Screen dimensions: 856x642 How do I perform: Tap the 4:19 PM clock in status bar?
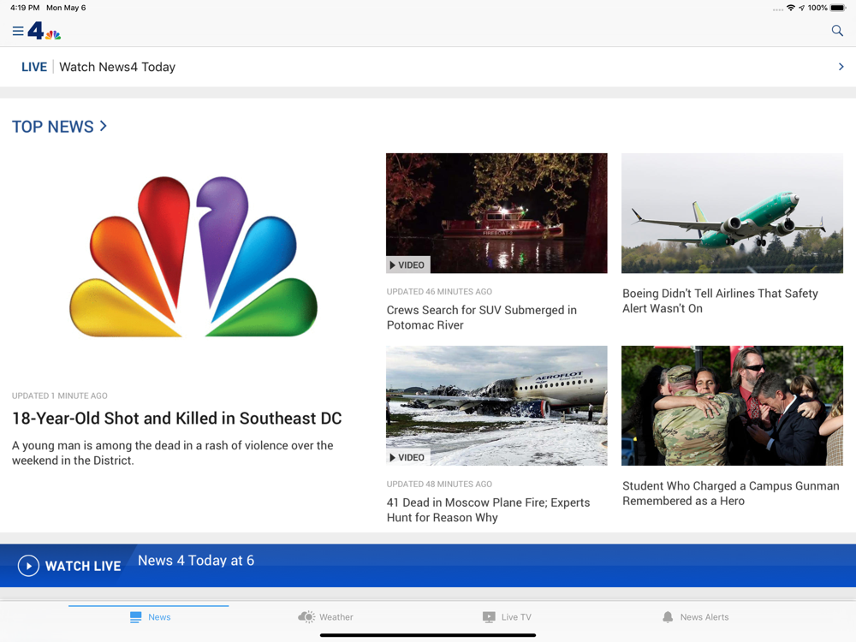pos(25,8)
